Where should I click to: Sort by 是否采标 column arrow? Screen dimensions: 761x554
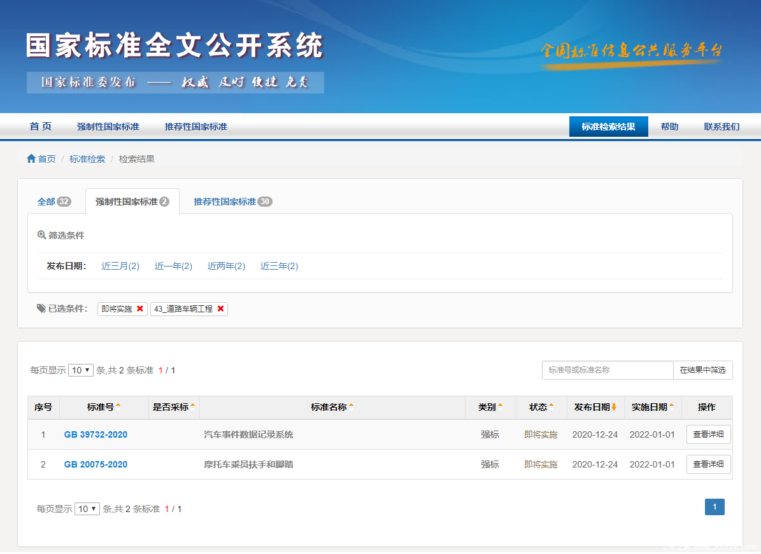pos(193,407)
